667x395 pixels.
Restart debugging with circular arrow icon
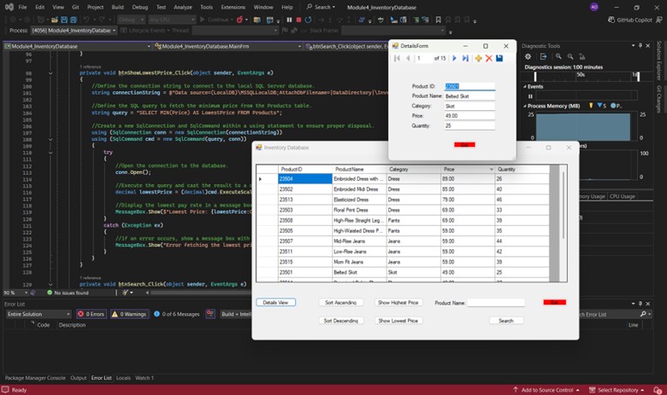pyautogui.click(x=308, y=20)
